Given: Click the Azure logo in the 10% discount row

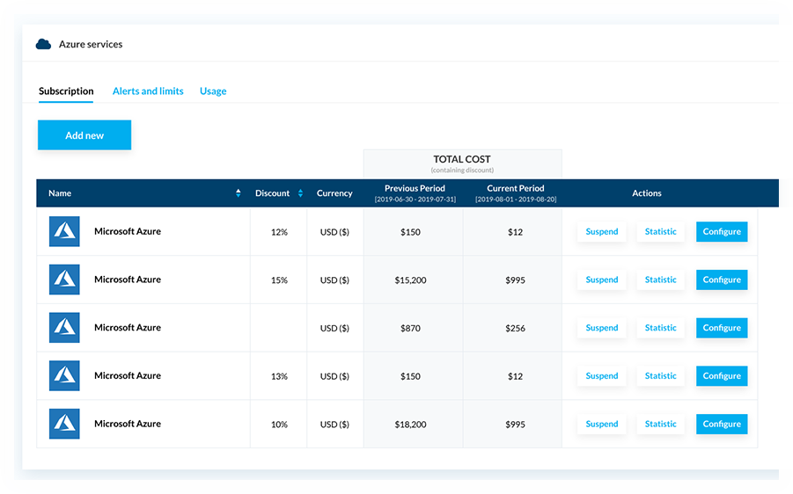Looking at the screenshot, I should coord(64,424).
